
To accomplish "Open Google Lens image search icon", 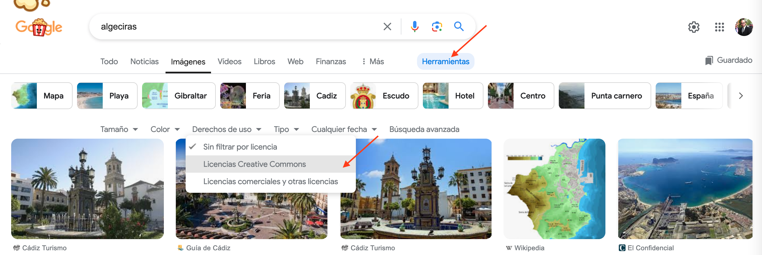I will [x=437, y=27].
